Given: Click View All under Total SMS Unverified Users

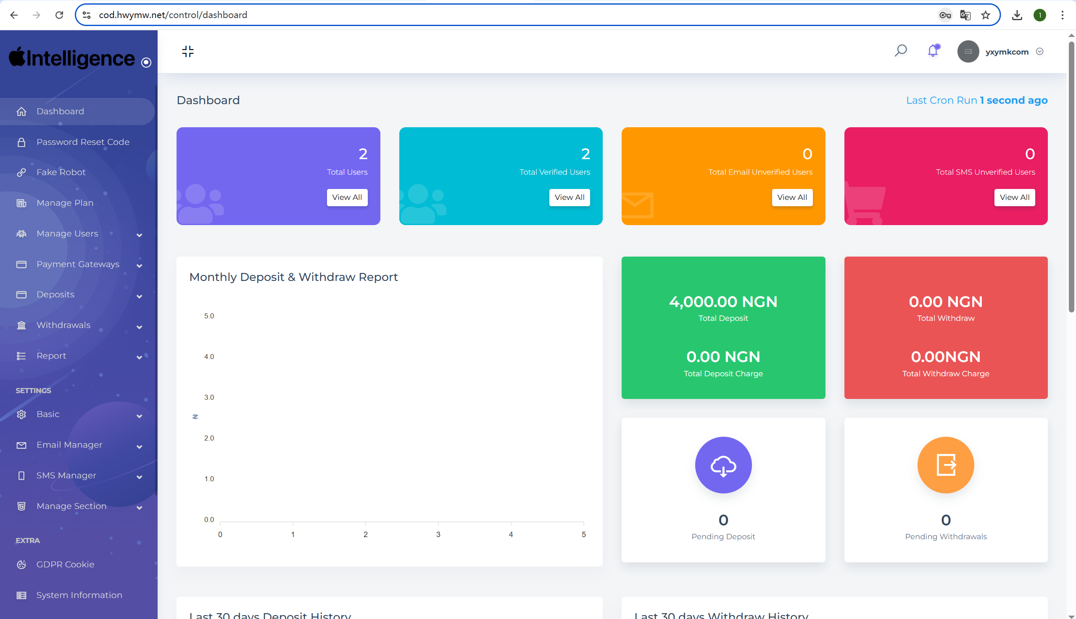Looking at the screenshot, I should click(1014, 197).
